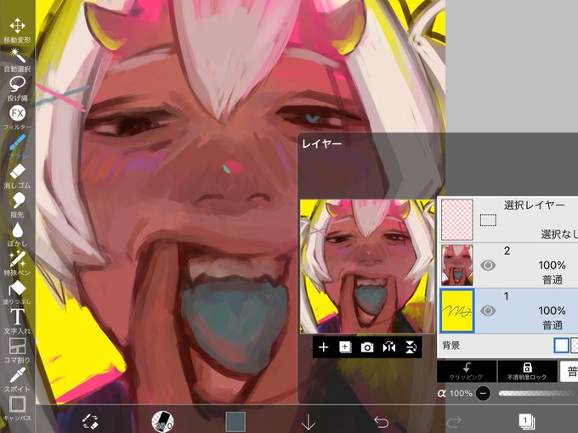
Task: Select the 塗りつぶし bucket fill tool
Action: pos(17,292)
